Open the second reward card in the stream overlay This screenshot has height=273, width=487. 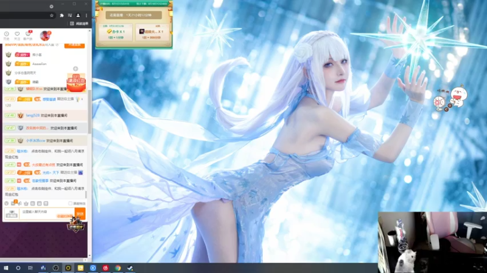click(153, 32)
